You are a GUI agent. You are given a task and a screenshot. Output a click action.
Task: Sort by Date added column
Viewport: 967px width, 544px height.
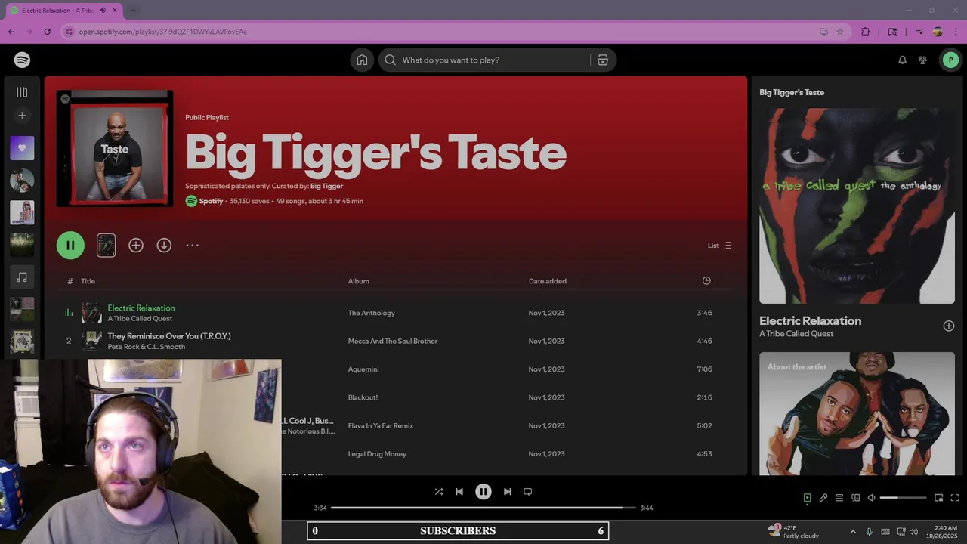click(x=547, y=281)
